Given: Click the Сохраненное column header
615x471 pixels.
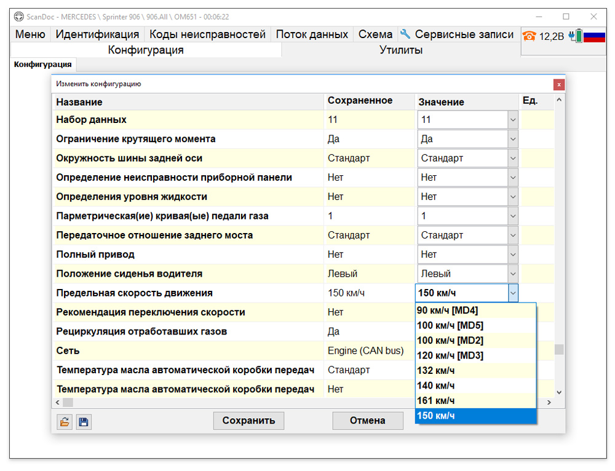Looking at the screenshot, I should pos(370,101).
